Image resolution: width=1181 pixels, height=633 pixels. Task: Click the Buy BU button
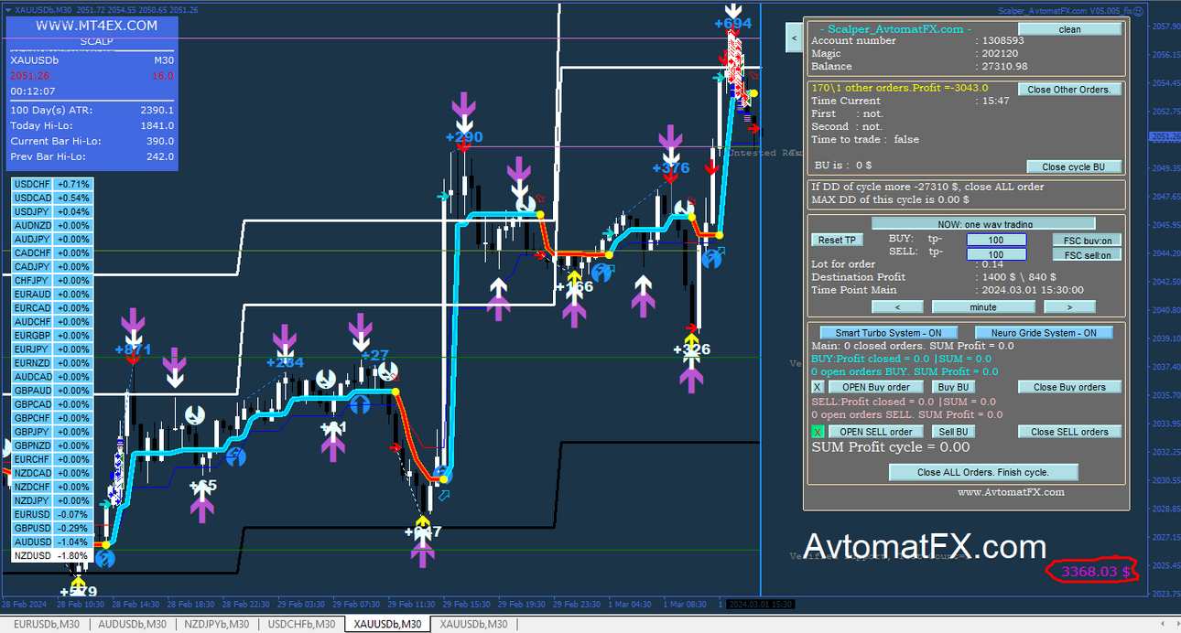point(953,387)
